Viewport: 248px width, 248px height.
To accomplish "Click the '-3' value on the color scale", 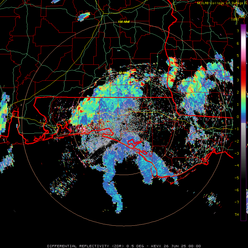I will tap(237, 153).
